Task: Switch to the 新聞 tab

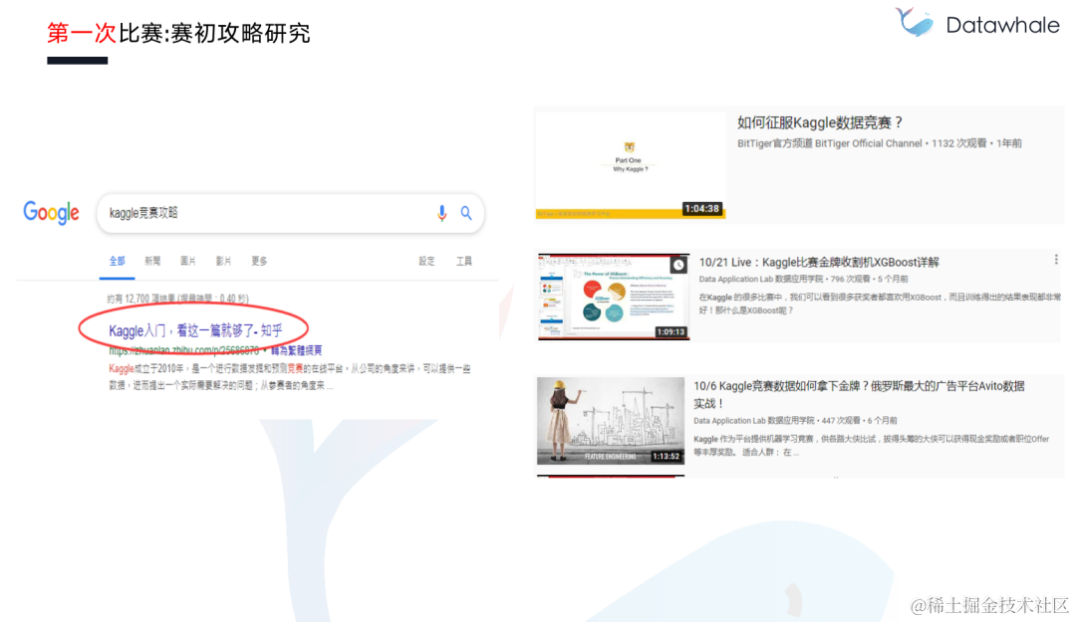Action: point(152,262)
